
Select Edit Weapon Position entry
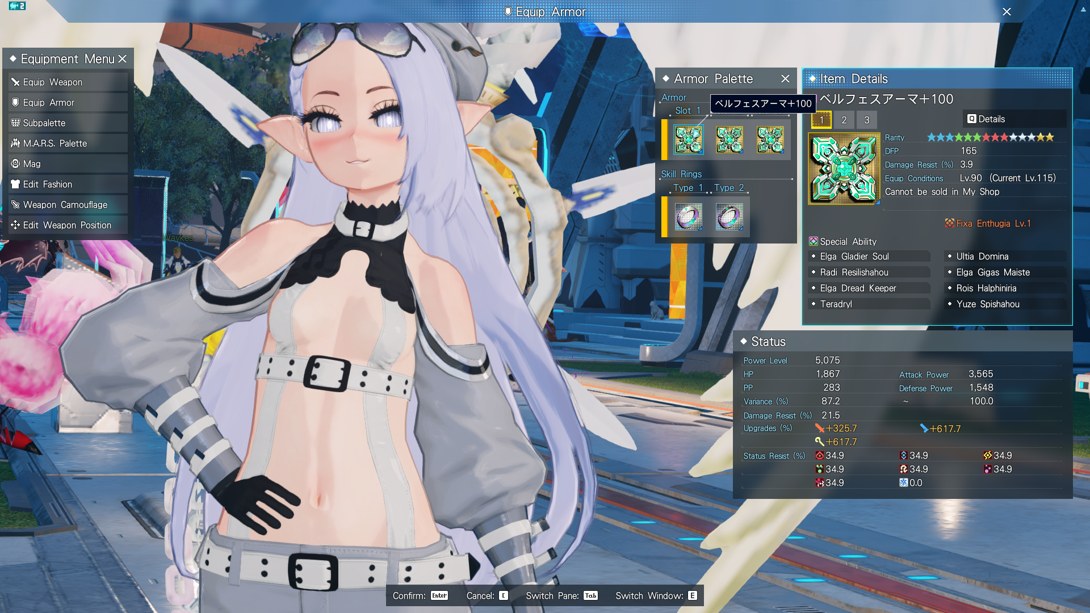[67, 225]
